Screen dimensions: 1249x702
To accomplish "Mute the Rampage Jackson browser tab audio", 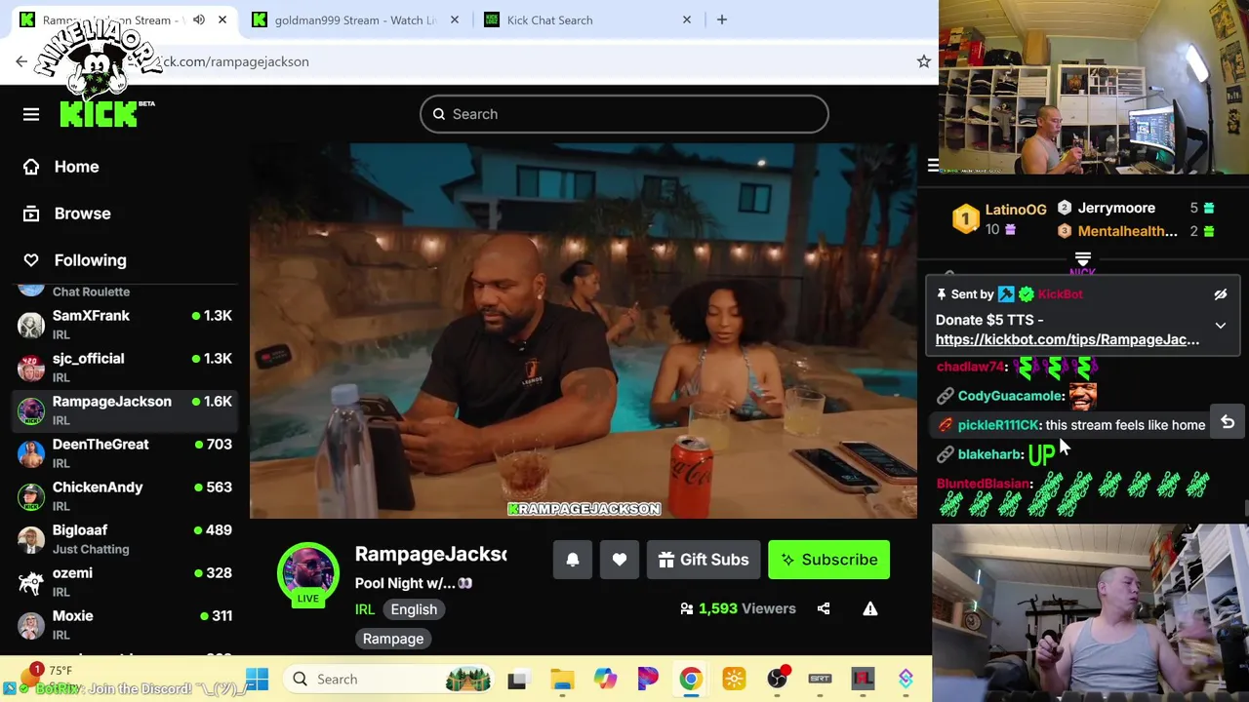I will (x=199, y=19).
